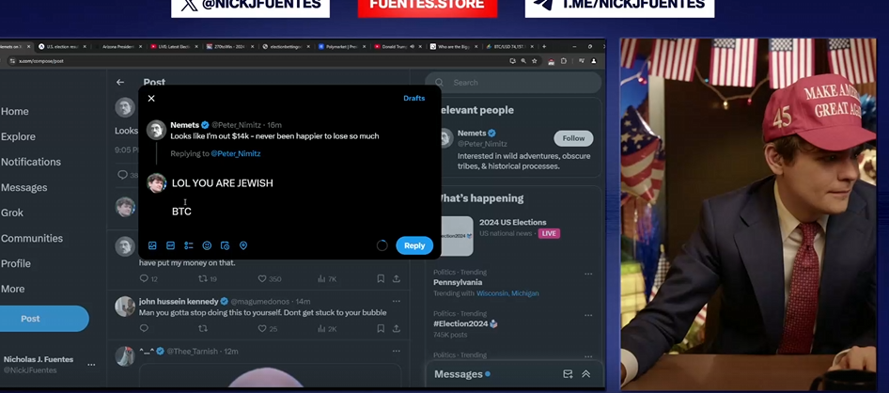Open Profile in X sidebar
Viewport: 889px width, 393px height.
16,263
